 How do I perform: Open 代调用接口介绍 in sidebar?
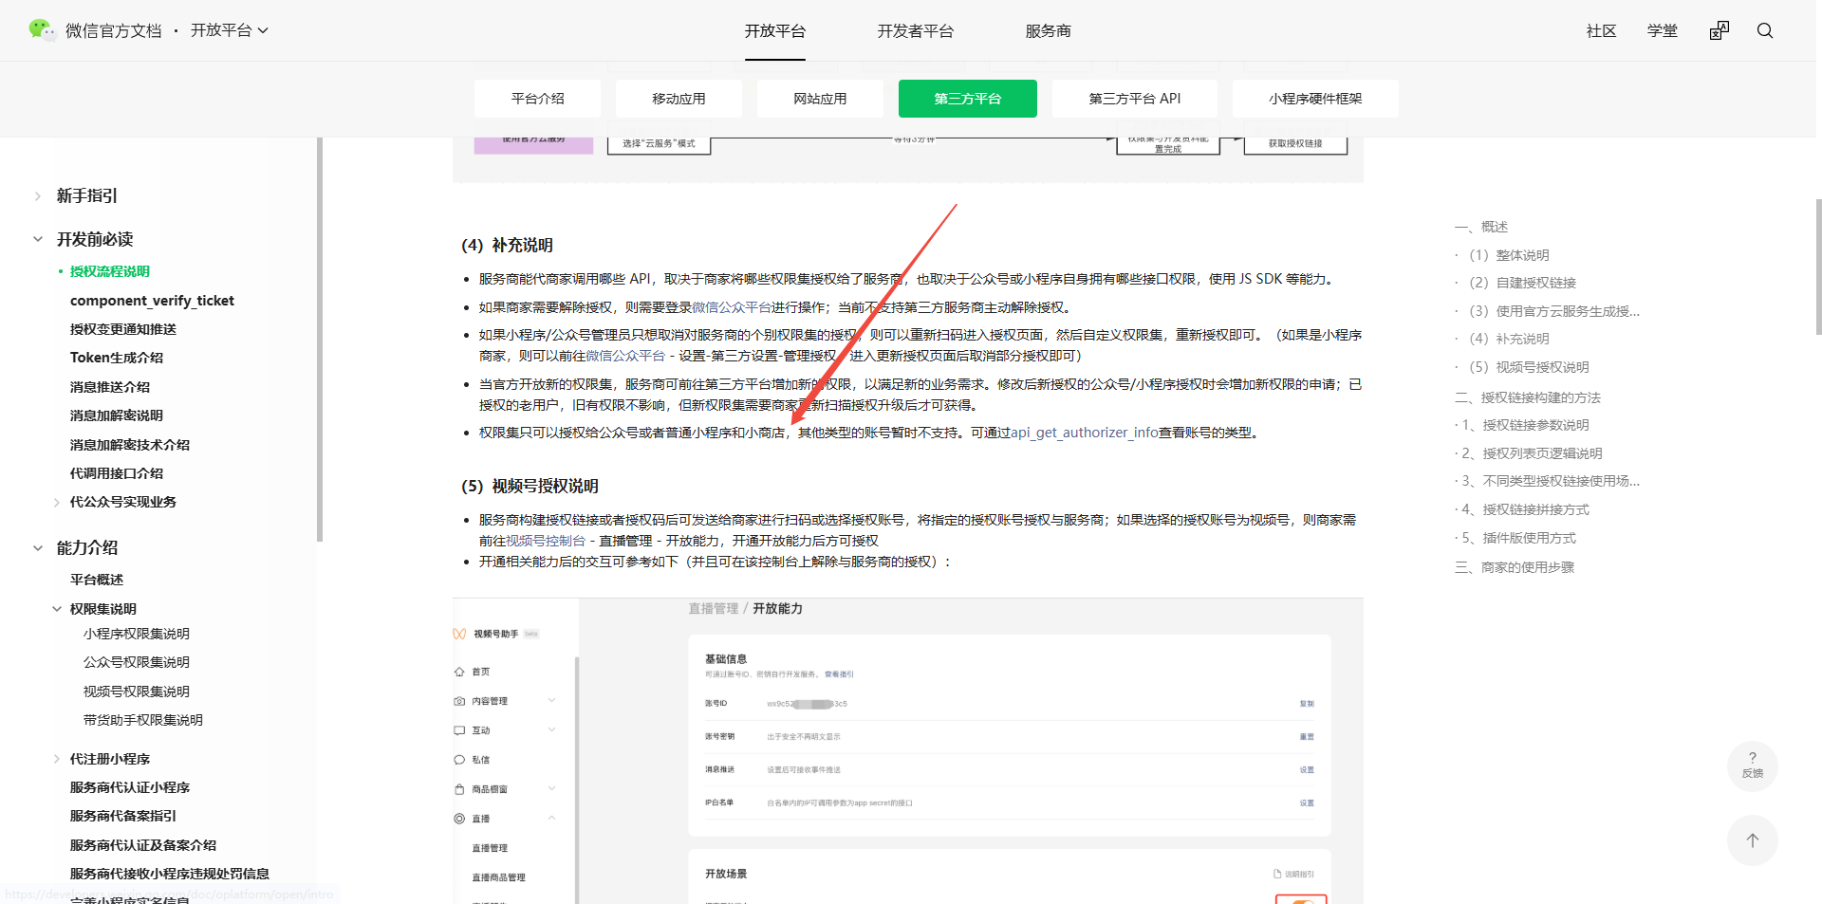pos(117,473)
